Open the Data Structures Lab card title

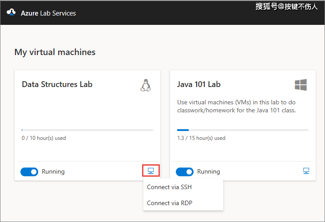[57, 84]
